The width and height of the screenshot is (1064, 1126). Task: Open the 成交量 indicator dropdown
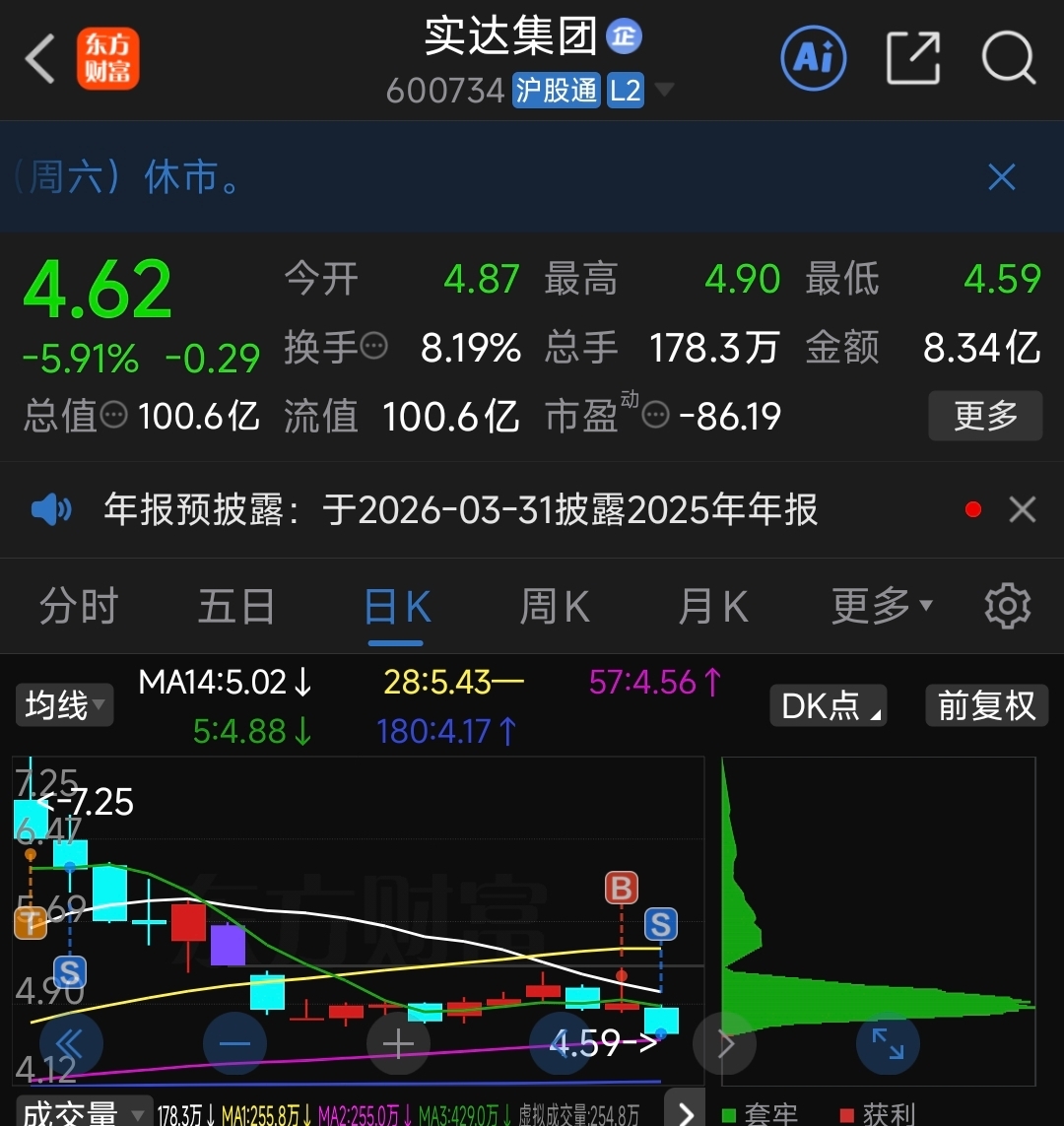[84, 1112]
